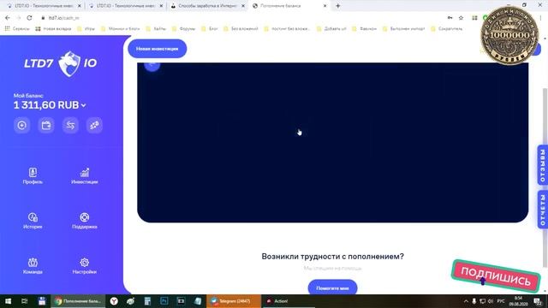Open the Telegram taskbar button
548x308 pixels.
(x=234, y=301)
